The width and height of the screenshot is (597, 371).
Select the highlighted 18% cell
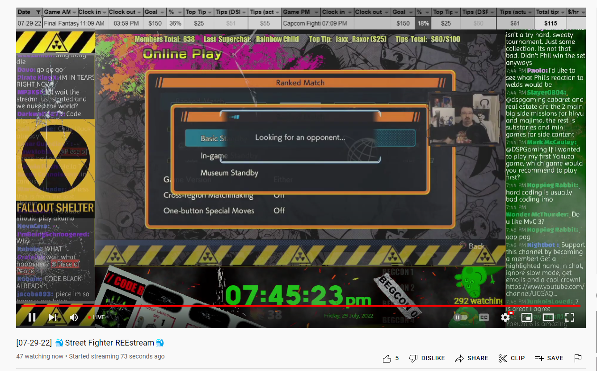(x=423, y=23)
